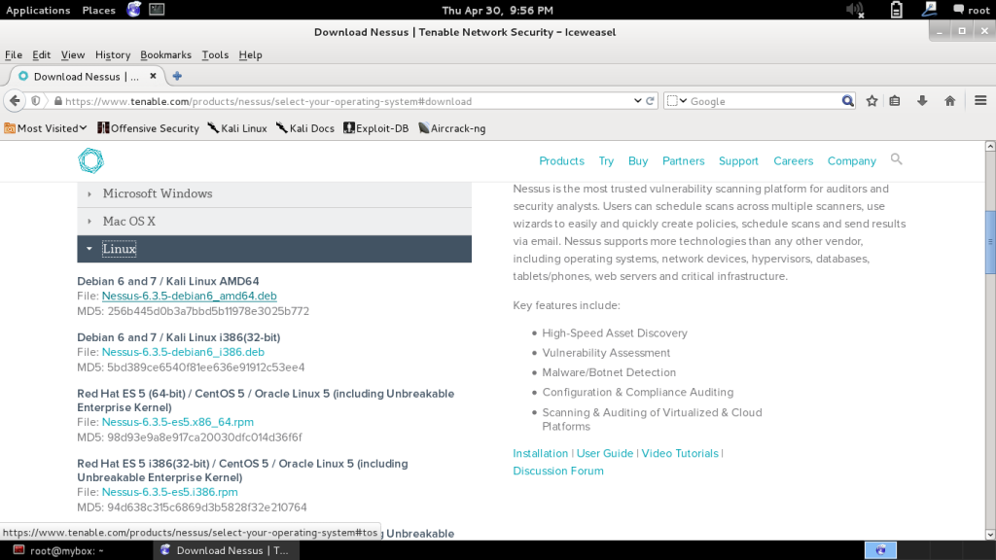Viewport: 996px width, 560px height.
Task: Open downloads with the down-arrow toolbar icon
Action: (922, 100)
